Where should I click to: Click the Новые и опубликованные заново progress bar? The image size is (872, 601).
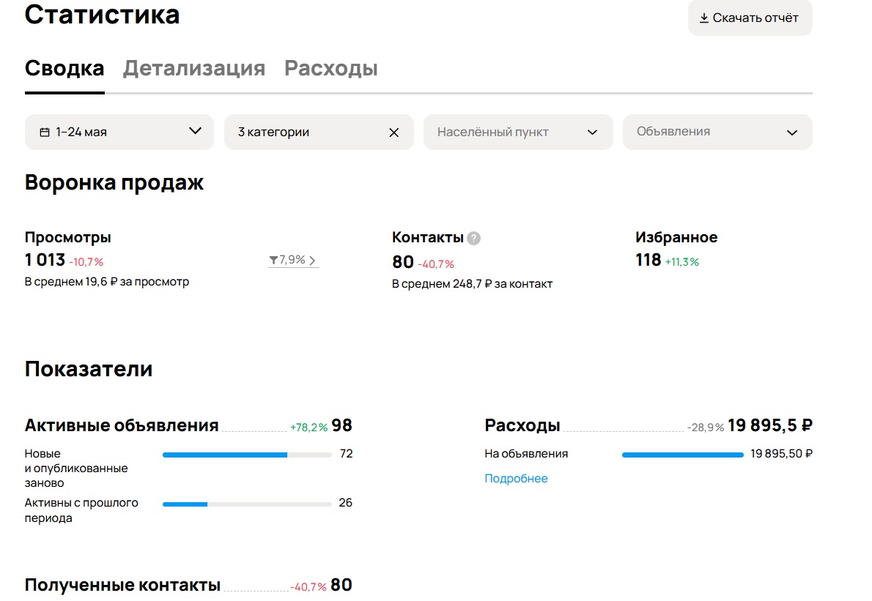pyautogui.click(x=247, y=455)
